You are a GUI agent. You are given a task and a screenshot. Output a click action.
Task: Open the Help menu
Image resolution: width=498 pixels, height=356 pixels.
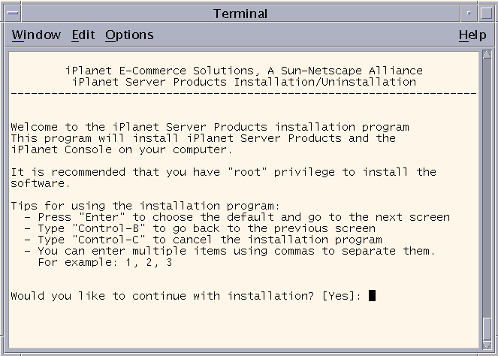472,35
